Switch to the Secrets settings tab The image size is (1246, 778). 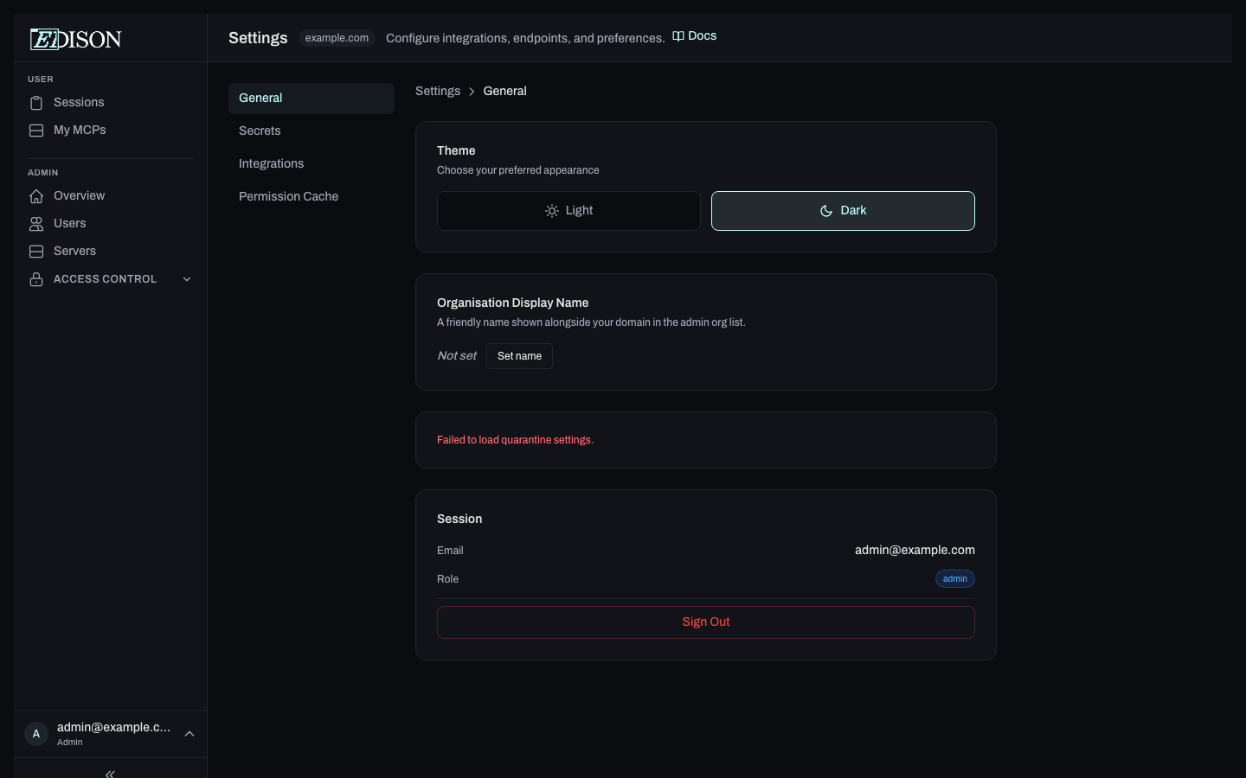(x=260, y=131)
